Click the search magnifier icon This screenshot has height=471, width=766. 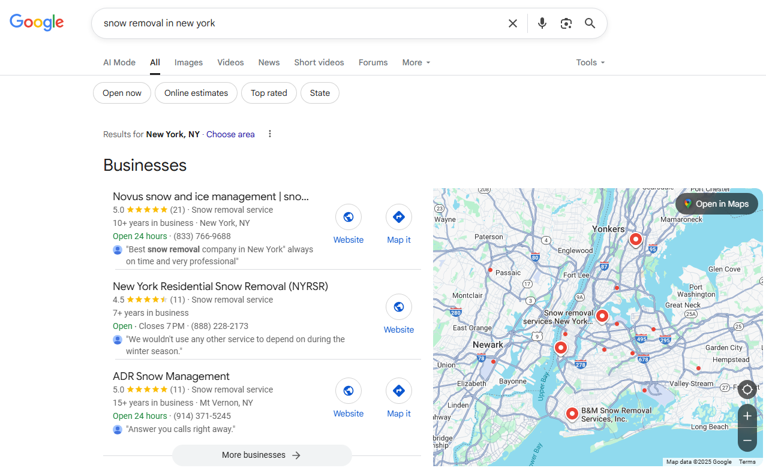590,23
